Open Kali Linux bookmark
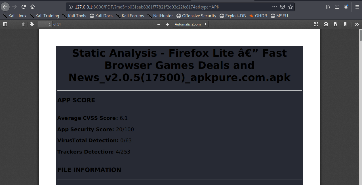 click(14, 16)
